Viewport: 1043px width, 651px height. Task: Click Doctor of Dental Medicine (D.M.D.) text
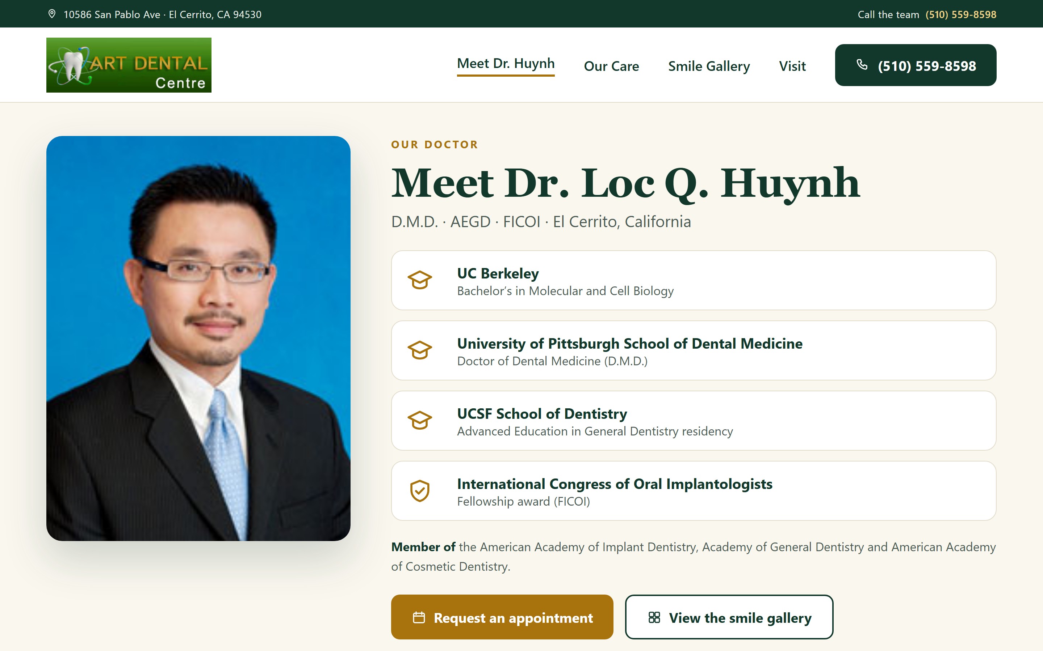pos(552,361)
